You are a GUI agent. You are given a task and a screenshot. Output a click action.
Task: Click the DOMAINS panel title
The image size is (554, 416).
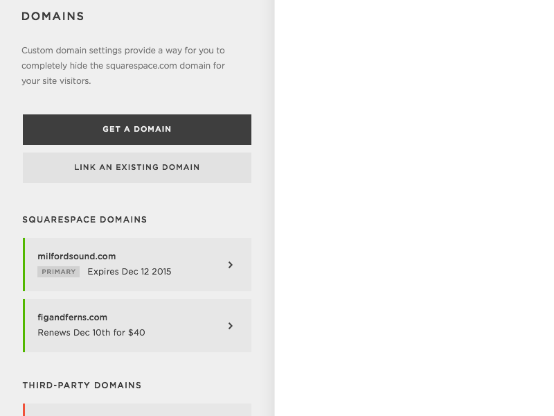coord(53,16)
